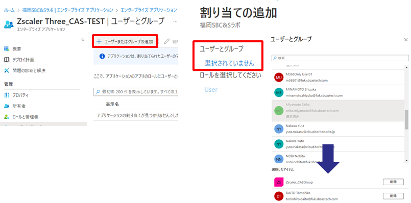Viewport: 411px width, 203px height.
Task: Click the MU avatar for M365Only User01
Action: point(279,78)
